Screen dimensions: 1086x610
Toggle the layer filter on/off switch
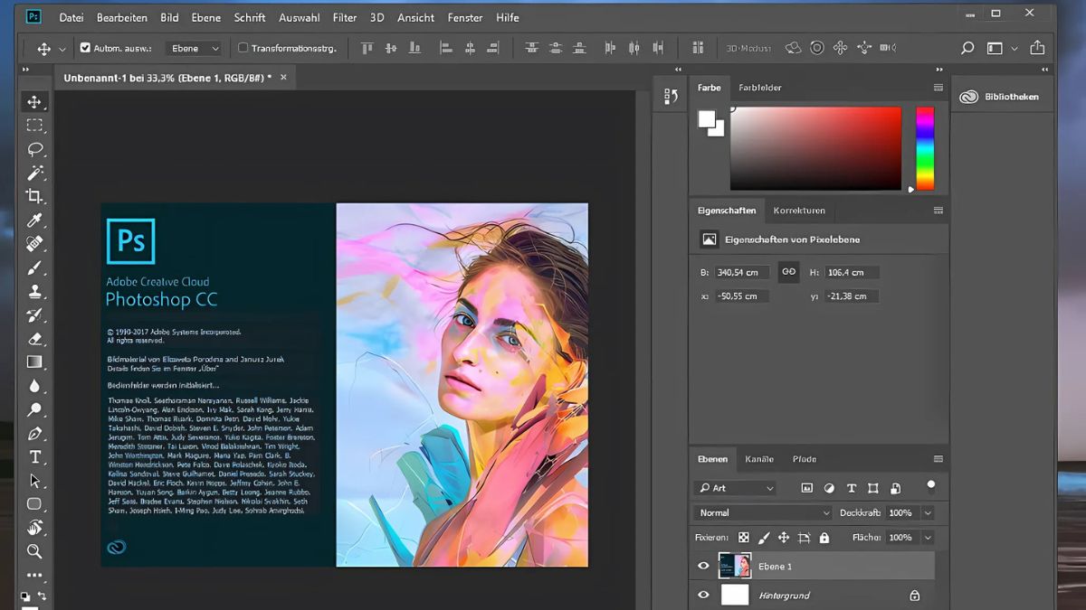click(931, 486)
